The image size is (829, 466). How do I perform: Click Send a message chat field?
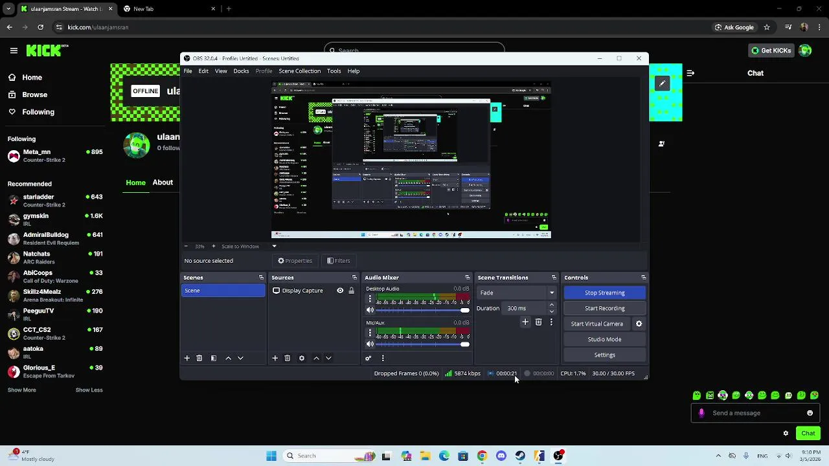click(x=755, y=413)
